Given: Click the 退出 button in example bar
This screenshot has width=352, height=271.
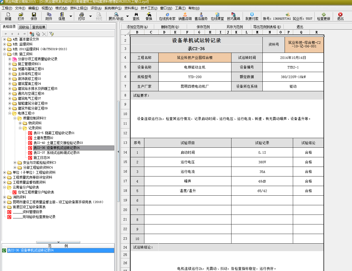Looking at the screenshot, I should 300,27.
